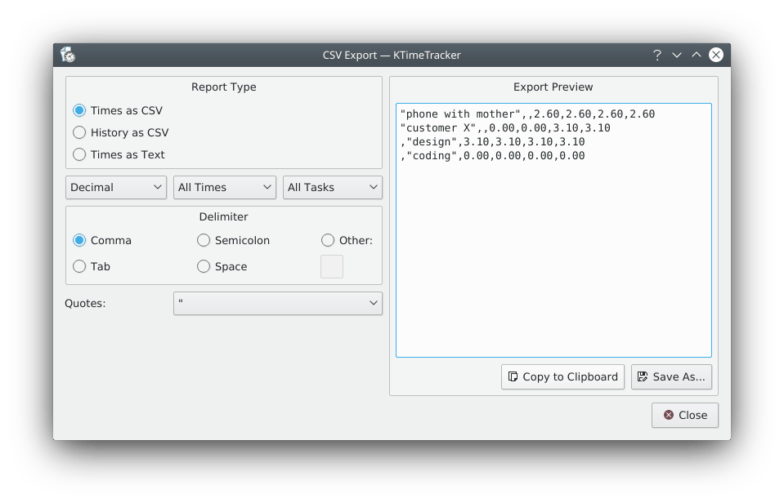The image size is (784, 503).
Task: Minimize the dialog with the down chevron icon
Action: pyautogui.click(x=677, y=55)
